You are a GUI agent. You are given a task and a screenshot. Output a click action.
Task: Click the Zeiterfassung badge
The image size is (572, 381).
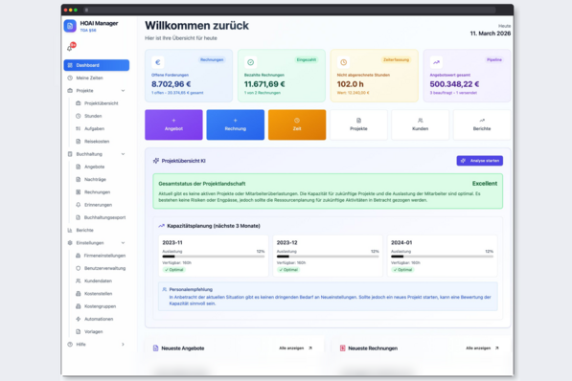[x=396, y=59]
